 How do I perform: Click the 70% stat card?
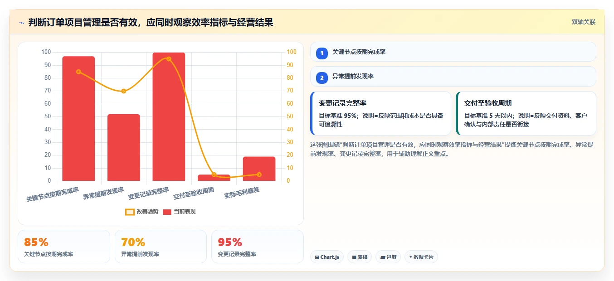pos(161,247)
